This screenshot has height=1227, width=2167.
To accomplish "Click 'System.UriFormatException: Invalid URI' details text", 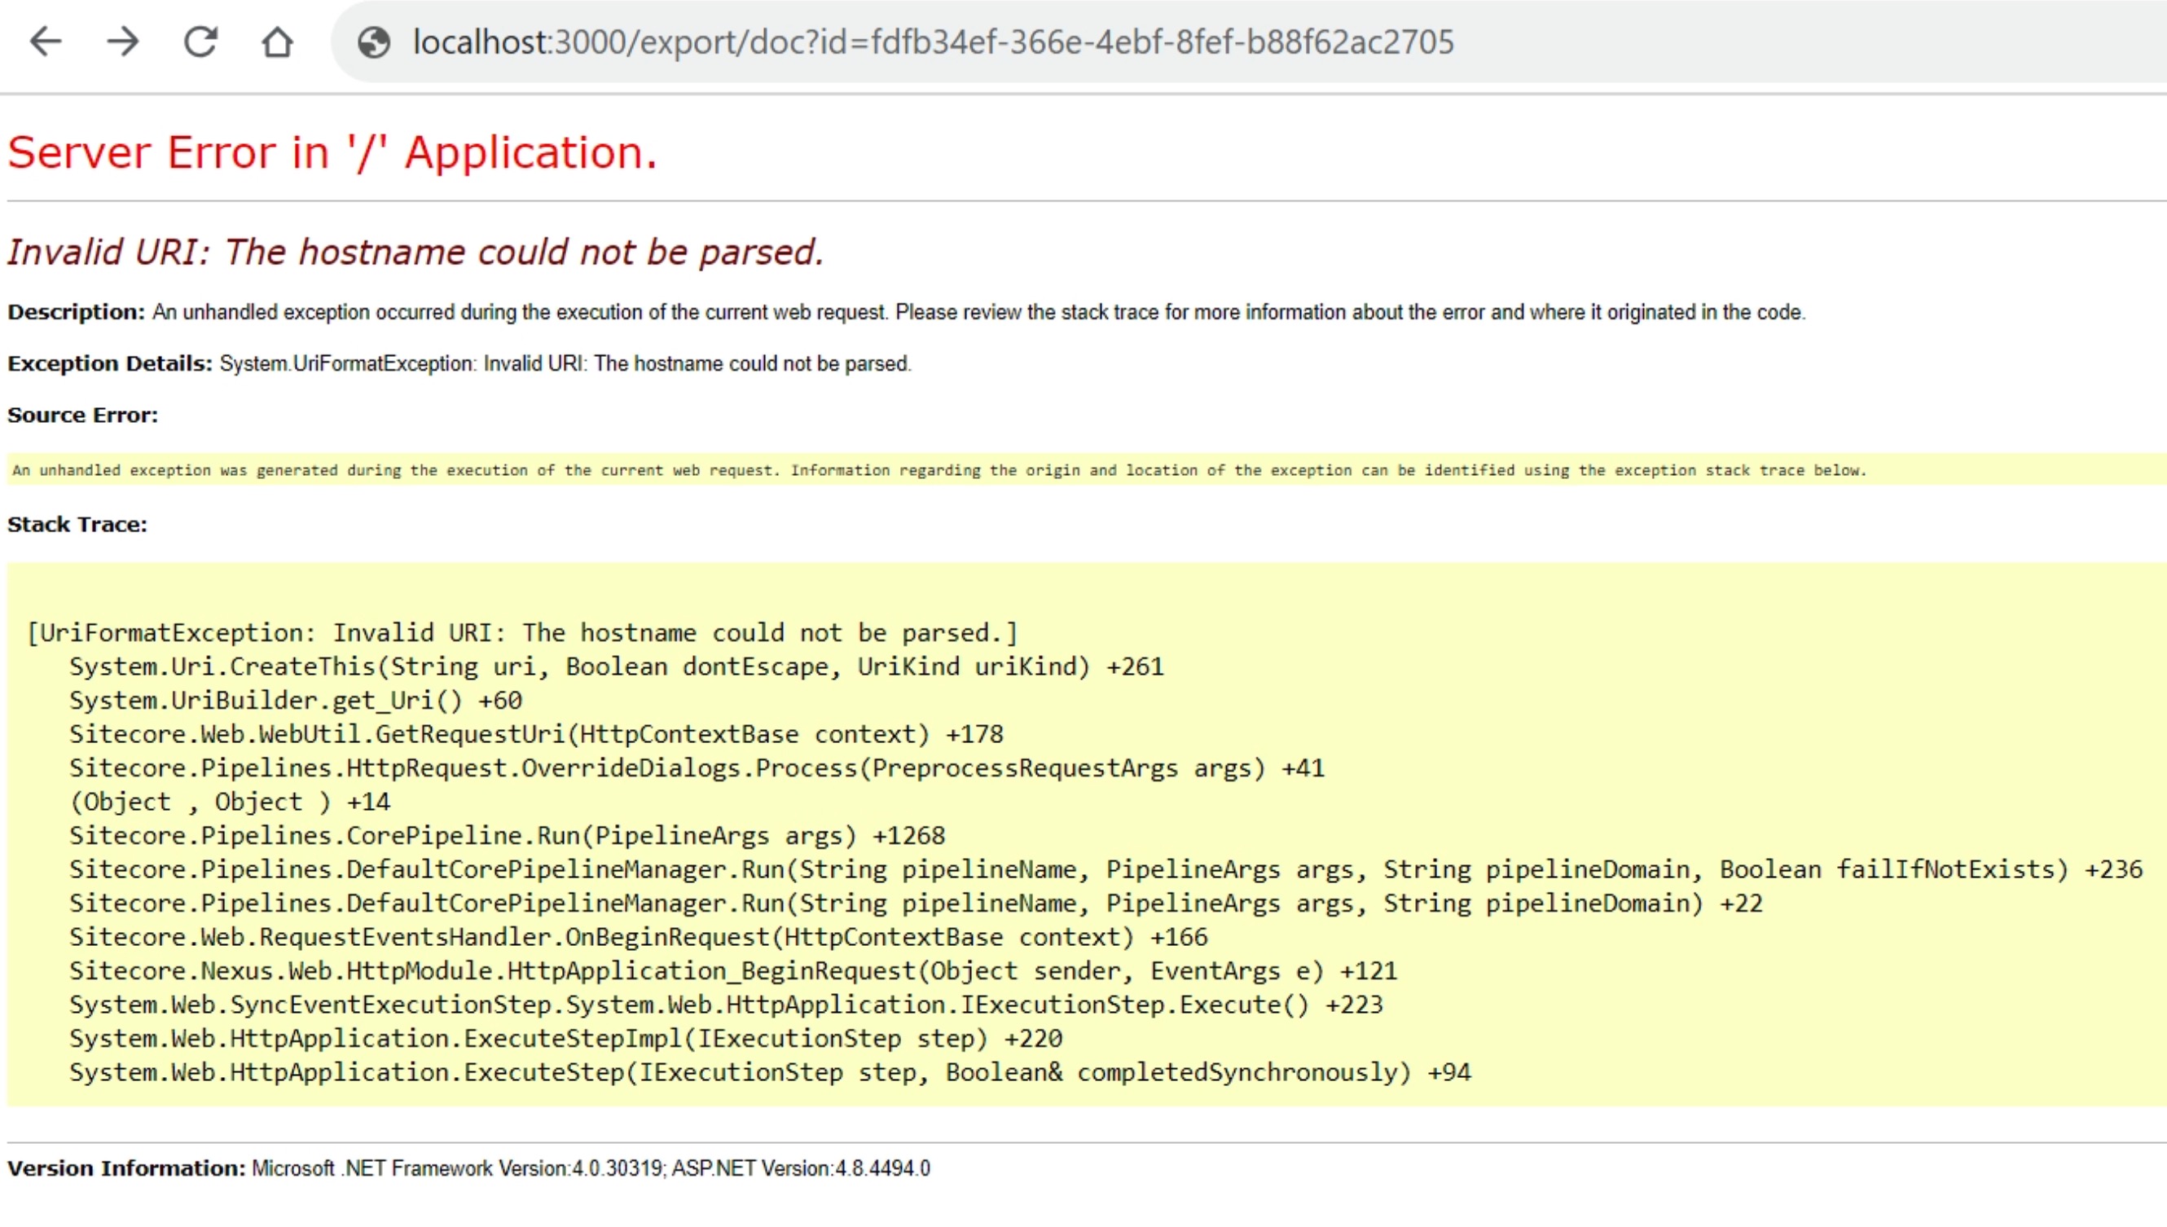I will tap(565, 363).
